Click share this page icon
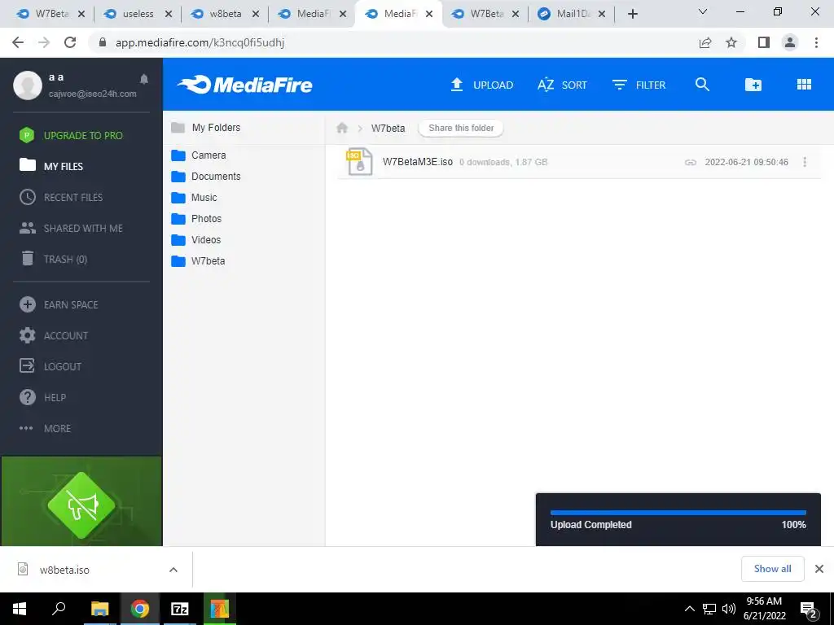834x625 pixels. [705, 42]
